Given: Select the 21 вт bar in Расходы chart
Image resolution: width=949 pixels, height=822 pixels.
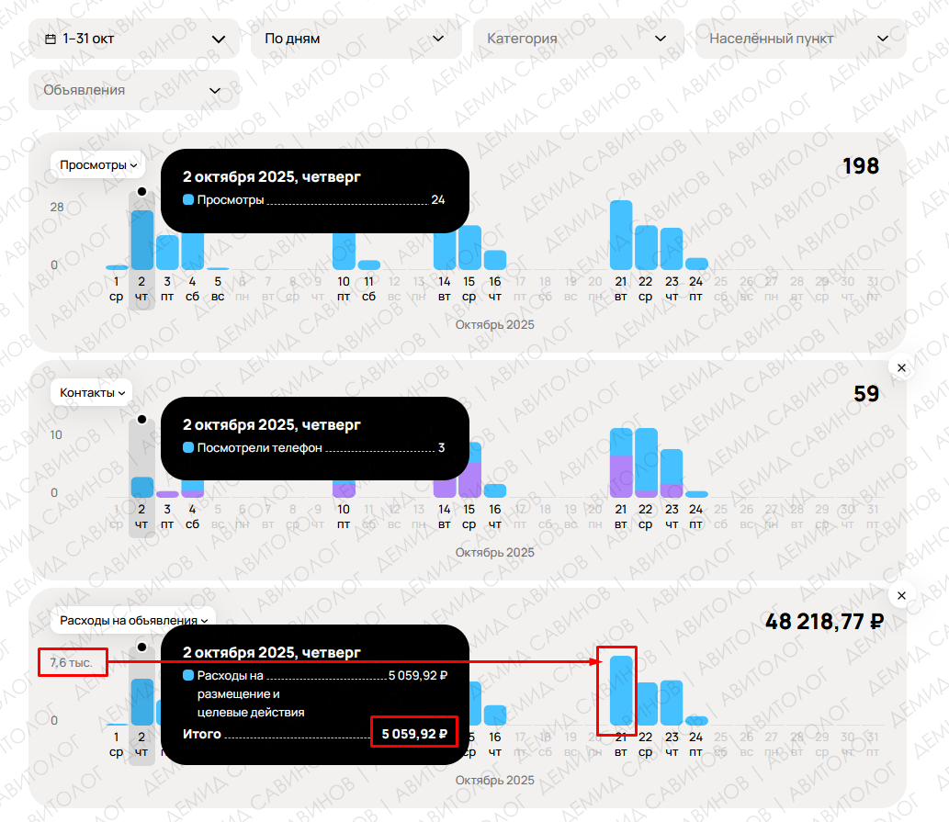Looking at the screenshot, I should (x=621, y=691).
